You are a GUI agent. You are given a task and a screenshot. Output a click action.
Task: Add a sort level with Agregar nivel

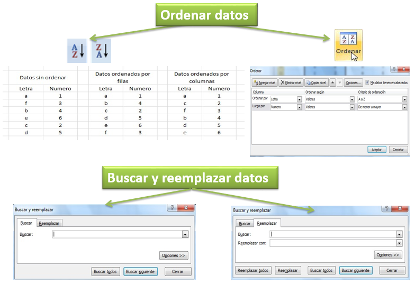tap(265, 82)
